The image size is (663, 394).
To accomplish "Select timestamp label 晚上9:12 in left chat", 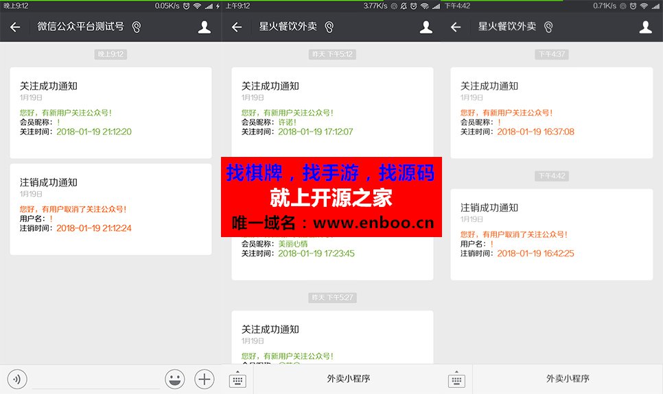I will (110, 54).
